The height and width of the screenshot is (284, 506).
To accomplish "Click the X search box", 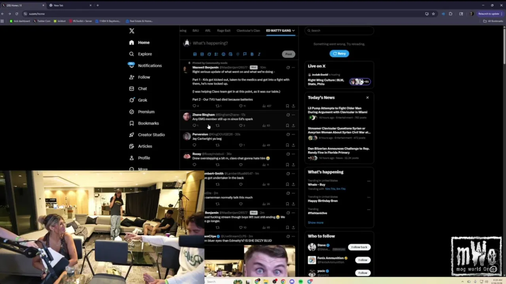I will 339,30.
